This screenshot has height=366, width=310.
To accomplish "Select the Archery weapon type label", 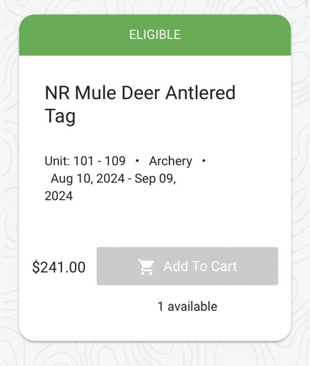I will tap(170, 161).
